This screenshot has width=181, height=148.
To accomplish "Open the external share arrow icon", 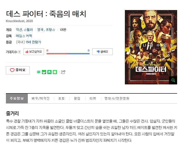I will click(63, 72).
